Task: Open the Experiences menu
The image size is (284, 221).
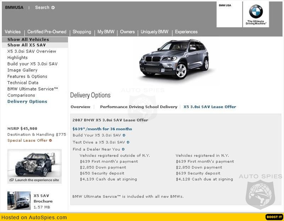Action: [x=186, y=32]
